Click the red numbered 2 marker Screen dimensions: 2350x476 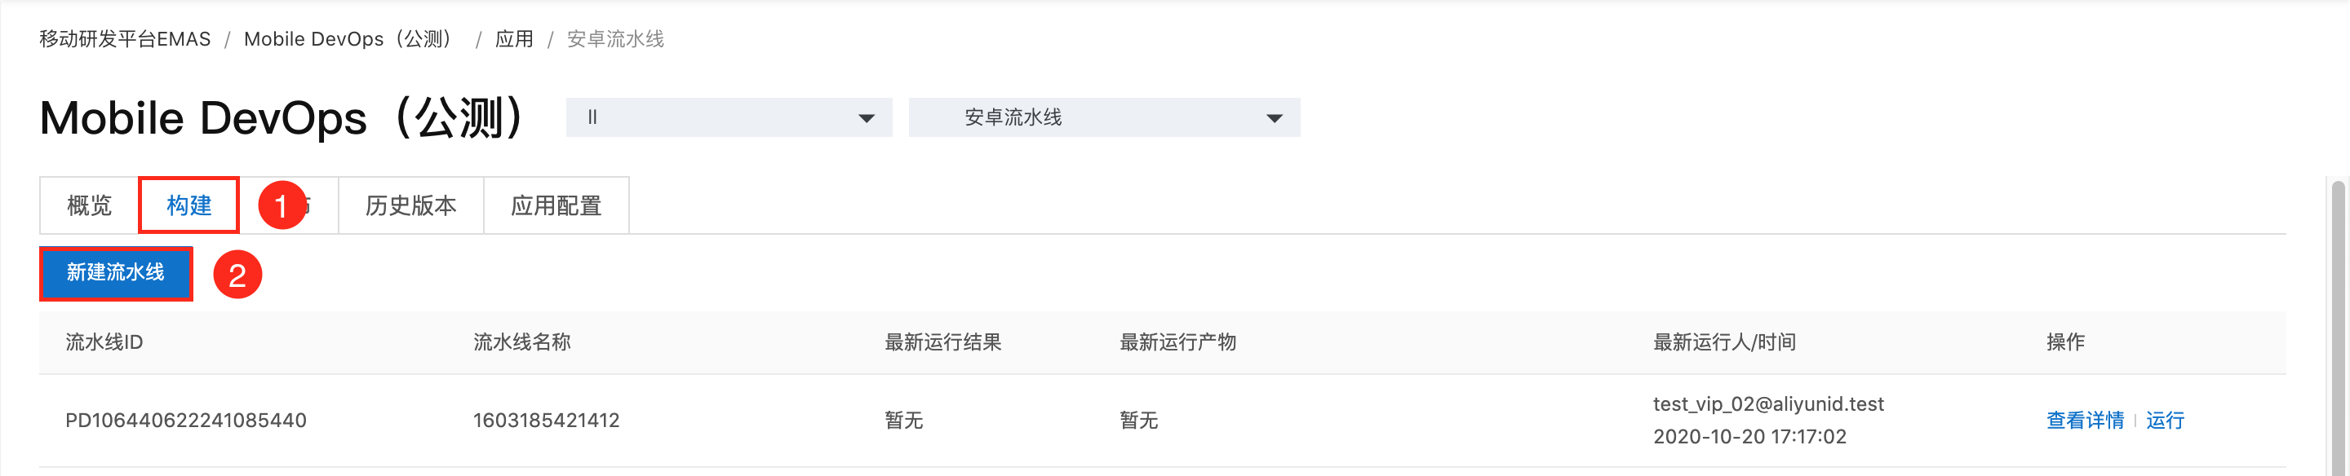pos(237,275)
